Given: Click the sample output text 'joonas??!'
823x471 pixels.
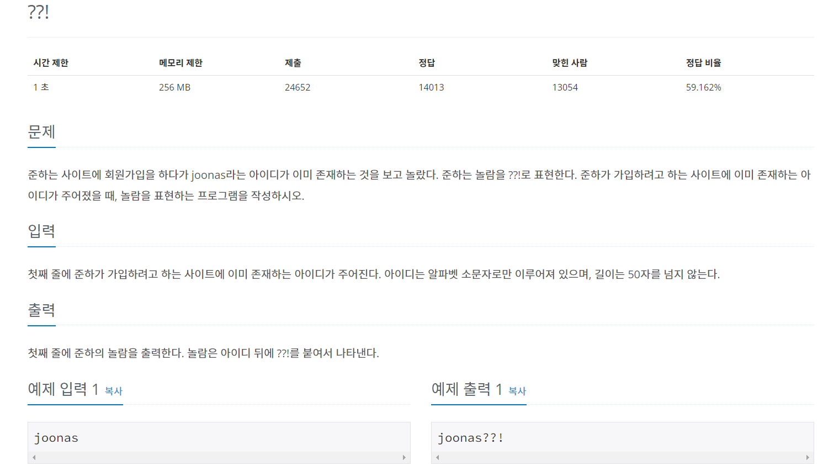Looking at the screenshot, I should point(470,438).
